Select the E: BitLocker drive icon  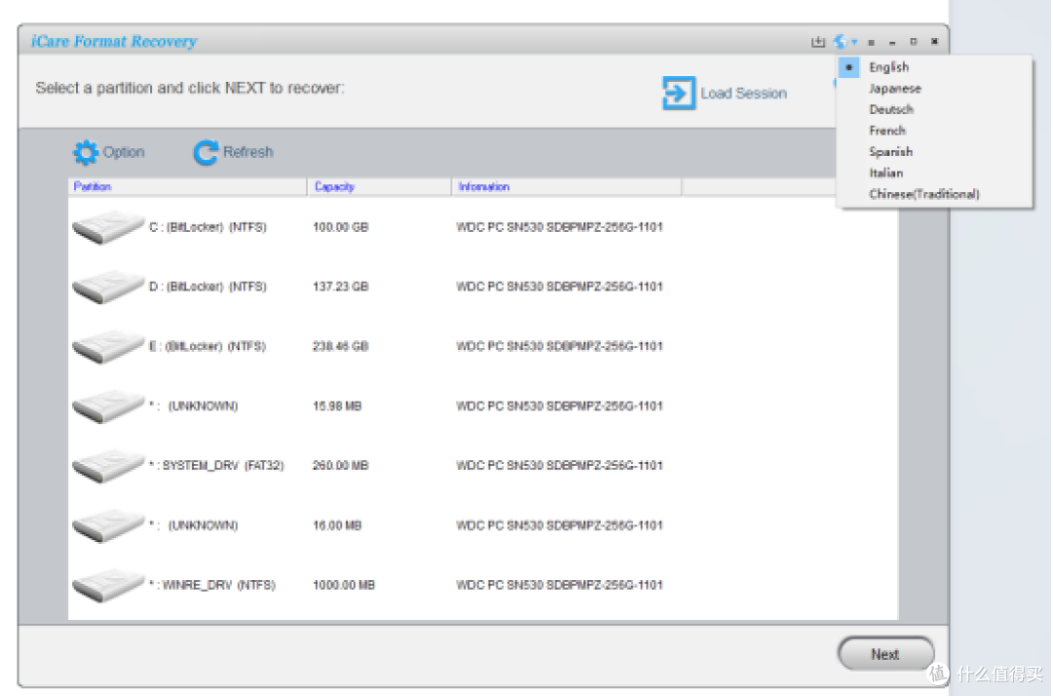[107, 346]
